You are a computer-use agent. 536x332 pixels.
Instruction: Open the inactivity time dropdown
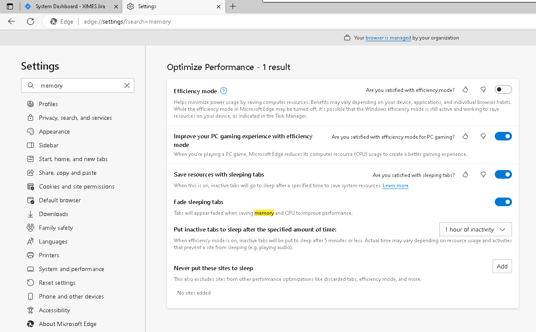click(x=475, y=229)
